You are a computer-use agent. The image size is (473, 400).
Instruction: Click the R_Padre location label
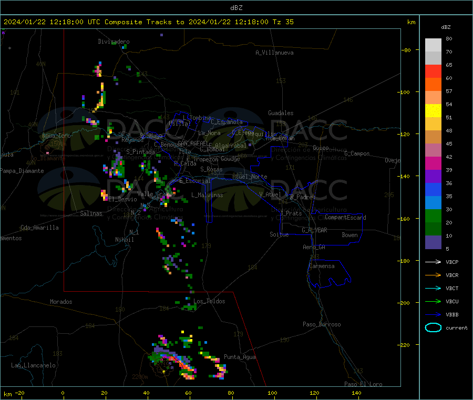pos(301,197)
